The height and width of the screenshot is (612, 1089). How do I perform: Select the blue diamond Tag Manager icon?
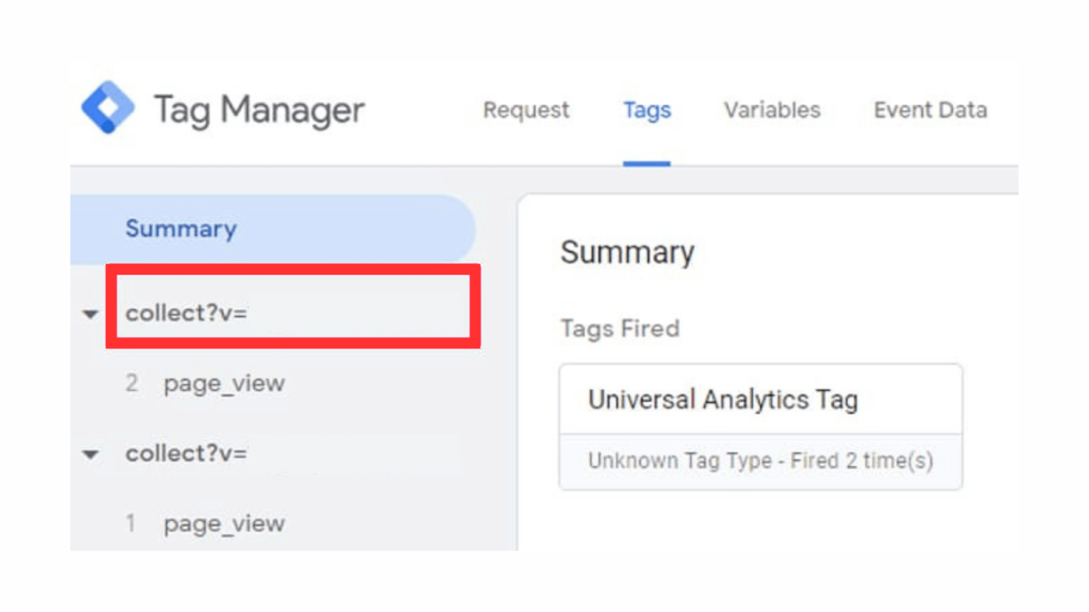[x=108, y=108]
